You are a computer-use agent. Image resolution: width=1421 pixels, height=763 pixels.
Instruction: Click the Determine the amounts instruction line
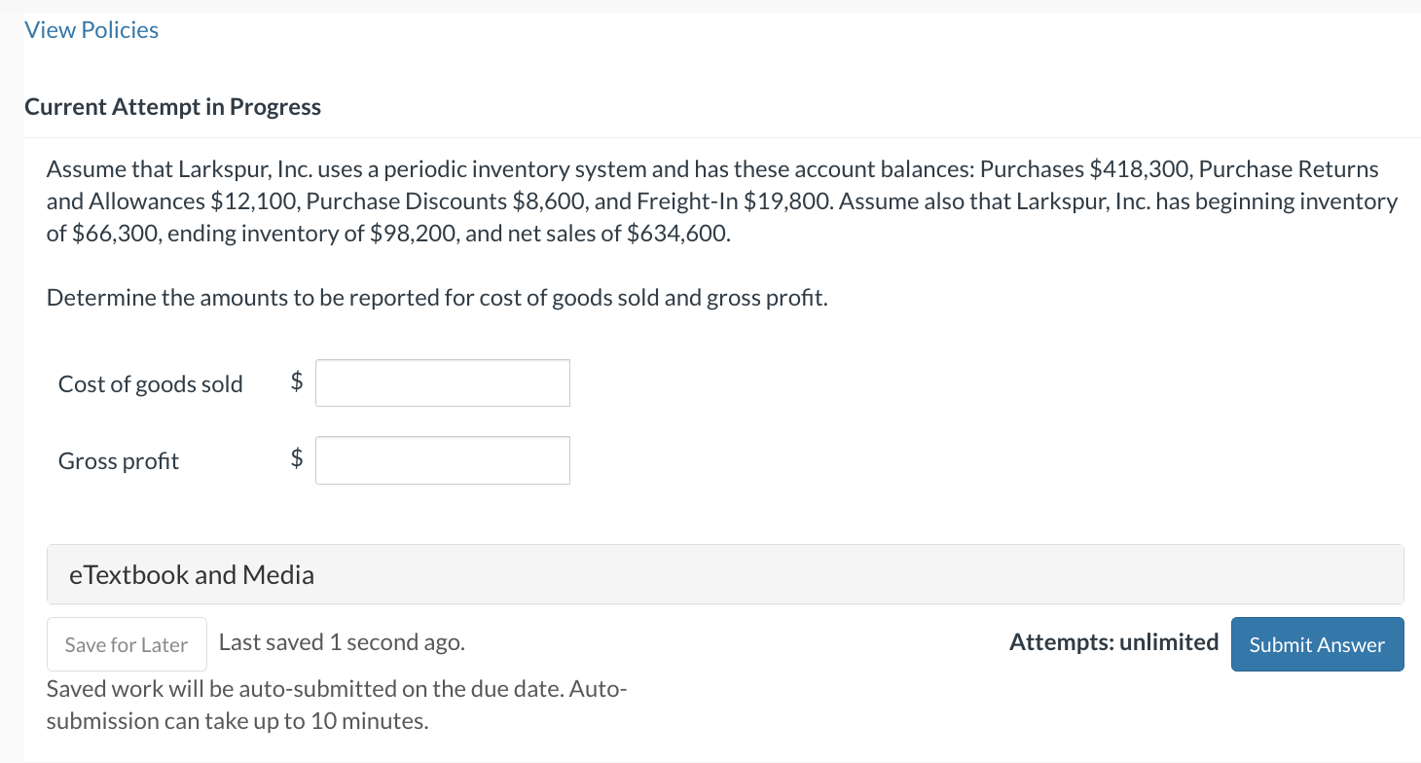pos(437,298)
